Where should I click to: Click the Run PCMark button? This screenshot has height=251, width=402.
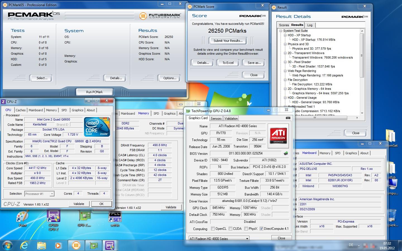click(x=94, y=92)
